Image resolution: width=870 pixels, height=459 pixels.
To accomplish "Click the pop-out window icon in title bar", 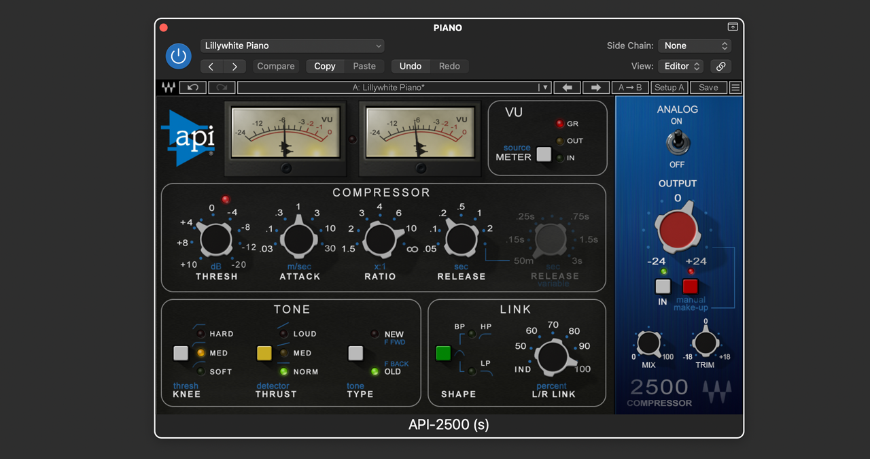I will [x=733, y=27].
